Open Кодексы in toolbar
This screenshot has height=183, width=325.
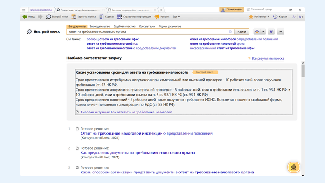107,17
